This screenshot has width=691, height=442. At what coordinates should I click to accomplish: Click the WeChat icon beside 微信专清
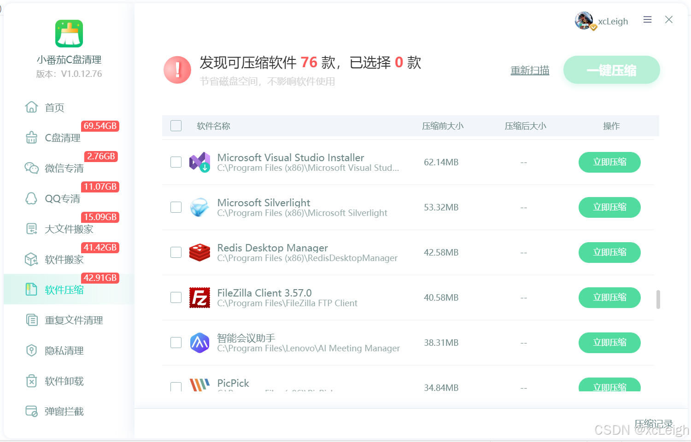click(31, 168)
